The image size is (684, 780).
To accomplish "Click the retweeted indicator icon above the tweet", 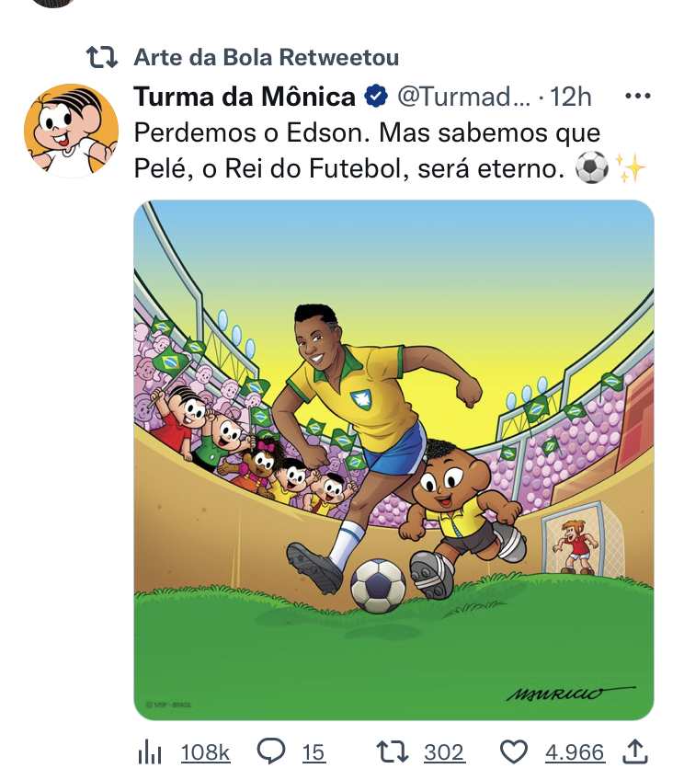I will click(x=101, y=58).
